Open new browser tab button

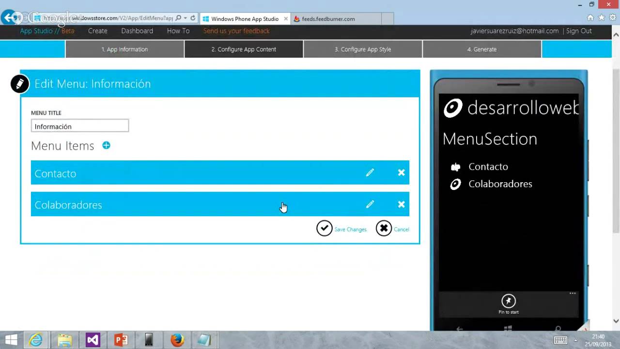[x=387, y=19]
